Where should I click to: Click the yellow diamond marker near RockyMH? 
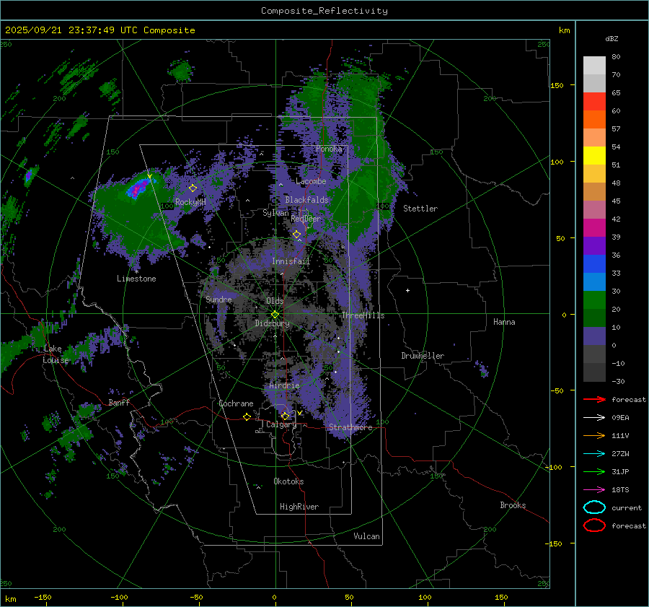pyautogui.click(x=193, y=188)
